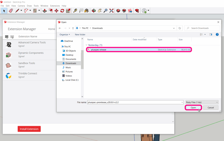Open the Extensions menu
Screen dimensions: 224x141
(55, 6)
